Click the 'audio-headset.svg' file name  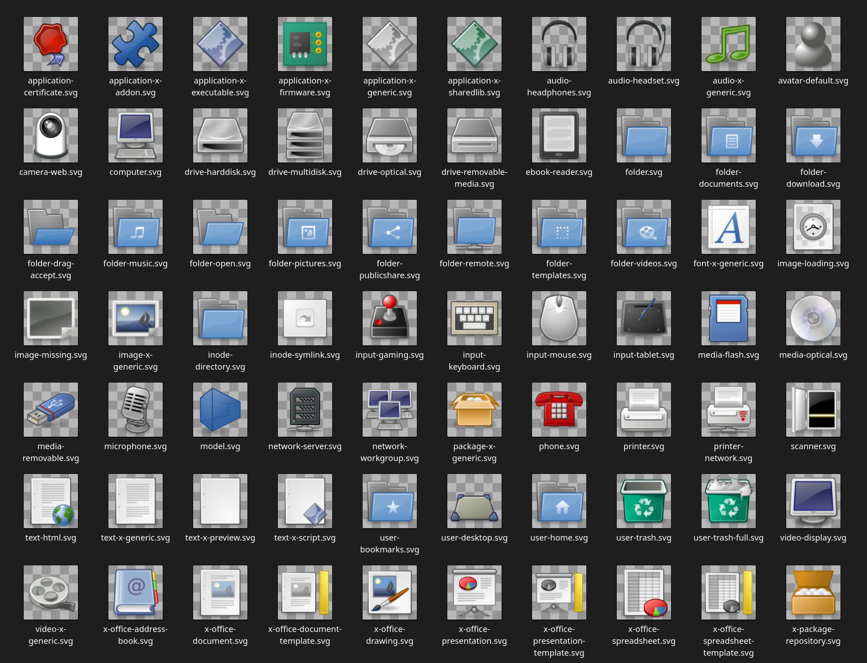644,81
